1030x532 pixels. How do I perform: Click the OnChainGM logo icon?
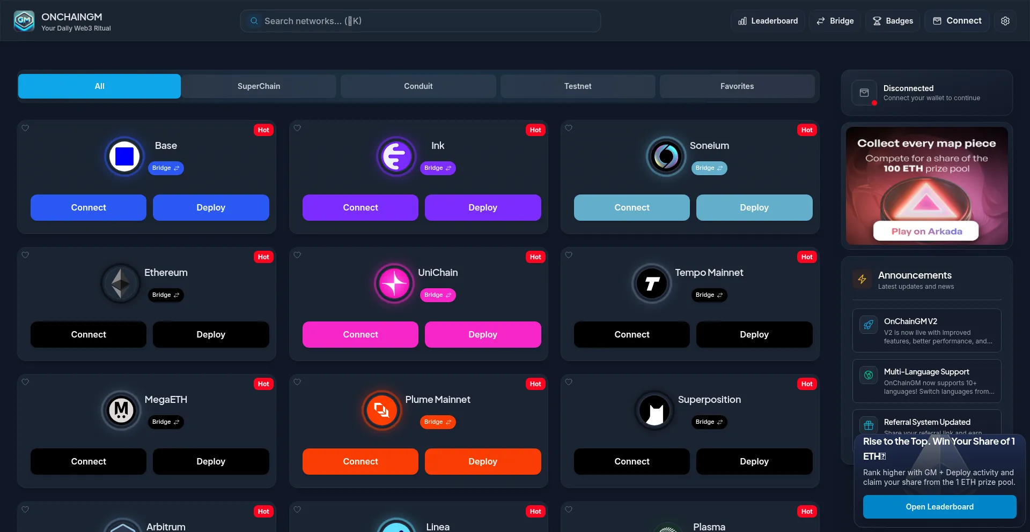tap(24, 21)
